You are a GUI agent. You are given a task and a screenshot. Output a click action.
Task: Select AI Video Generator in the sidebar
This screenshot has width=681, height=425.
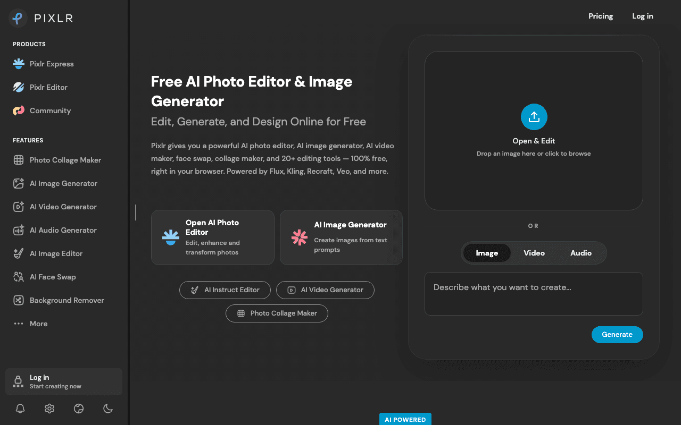click(55, 207)
